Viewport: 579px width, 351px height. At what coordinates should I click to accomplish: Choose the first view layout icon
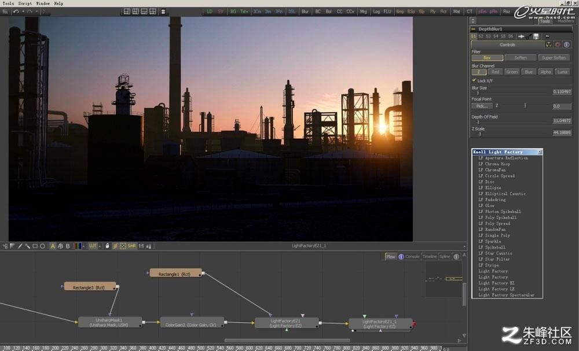coord(127,12)
